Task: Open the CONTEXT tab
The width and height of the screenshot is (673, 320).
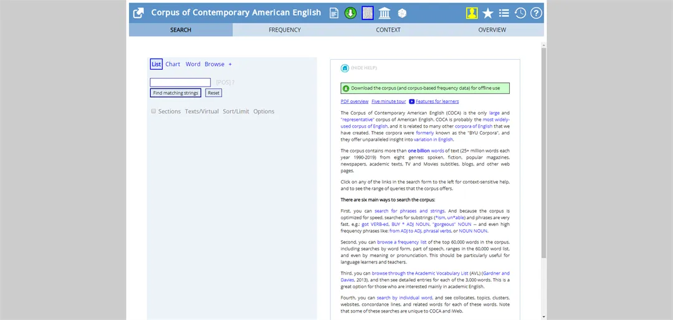Action: point(388,30)
